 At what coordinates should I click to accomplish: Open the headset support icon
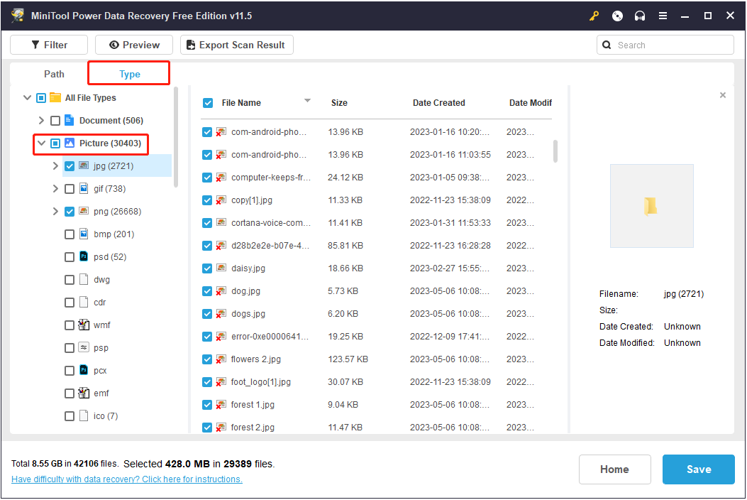[x=639, y=15]
